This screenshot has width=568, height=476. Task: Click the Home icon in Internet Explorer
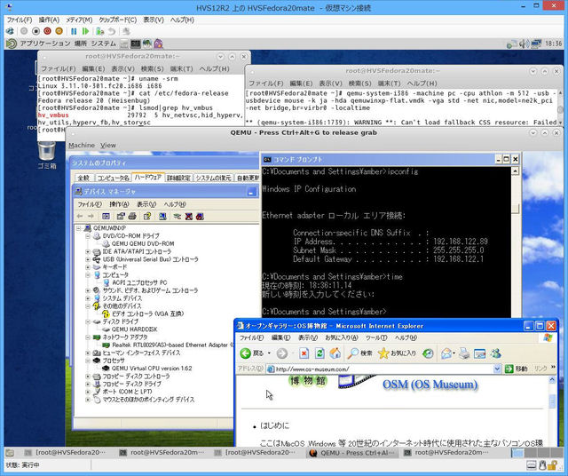[x=335, y=353]
